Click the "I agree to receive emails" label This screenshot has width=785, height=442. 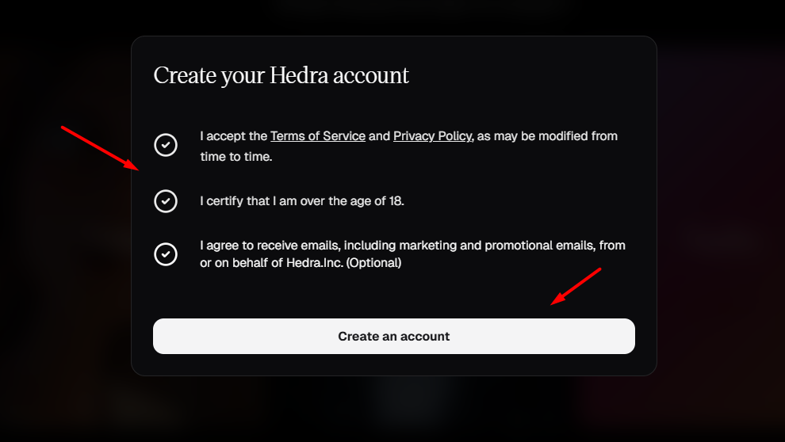(270, 246)
